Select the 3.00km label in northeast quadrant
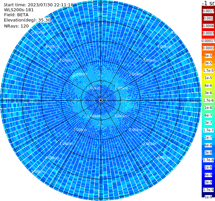The height and width of the screenshot is (201, 215). [x=150, y=60]
